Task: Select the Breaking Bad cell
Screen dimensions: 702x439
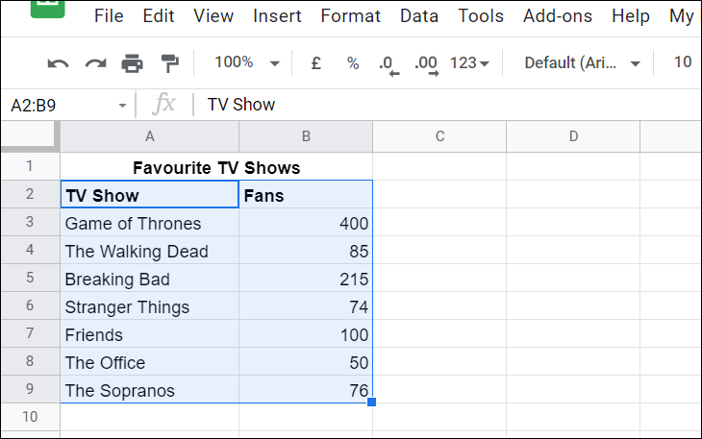Action: click(149, 279)
